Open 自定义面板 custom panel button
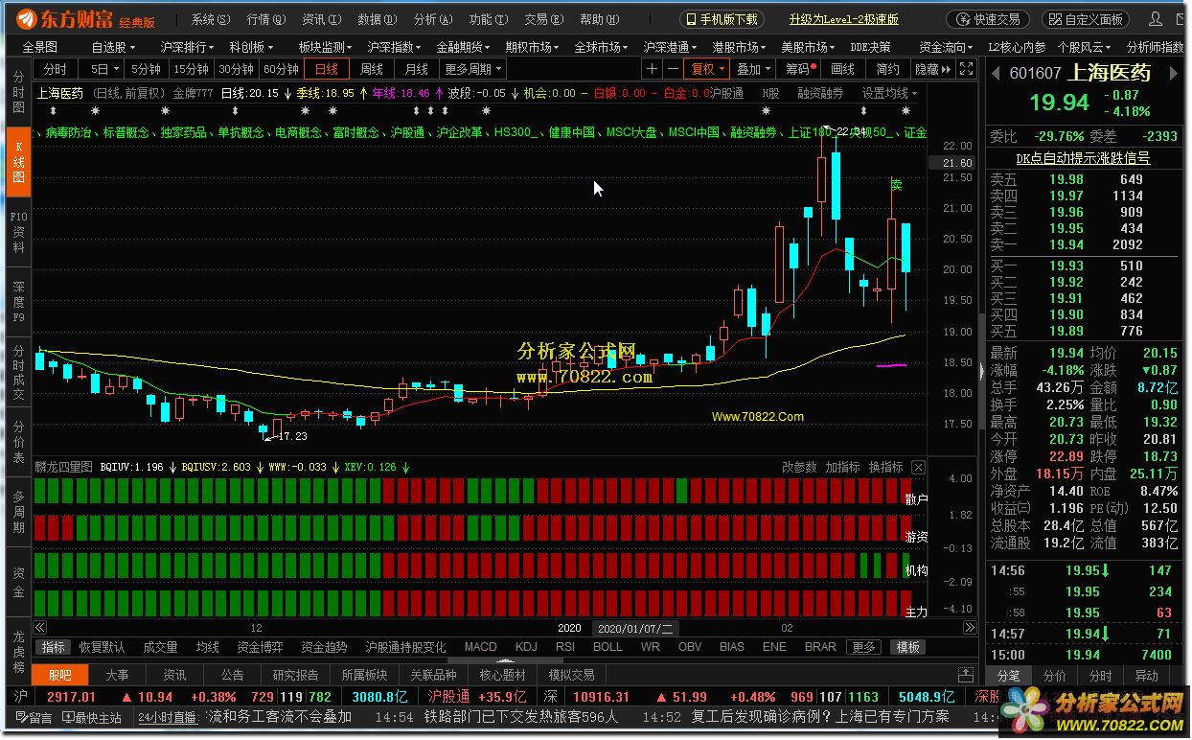This screenshot has height=740, width=1192. [1085, 19]
